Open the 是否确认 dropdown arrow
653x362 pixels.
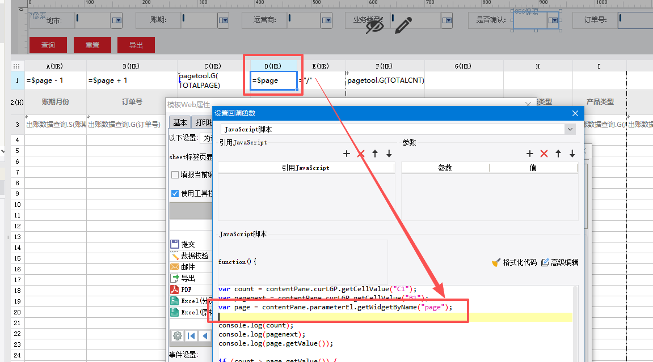coord(553,20)
